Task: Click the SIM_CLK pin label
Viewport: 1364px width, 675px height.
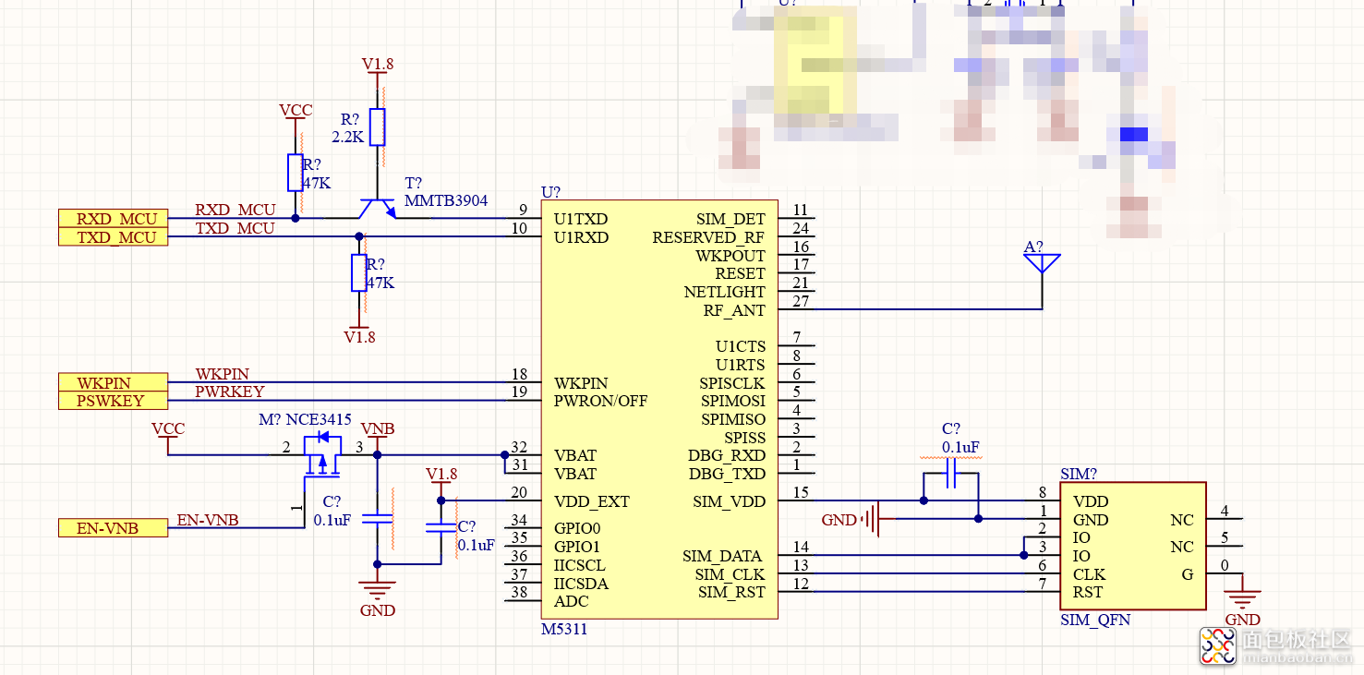Action: pos(730,575)
